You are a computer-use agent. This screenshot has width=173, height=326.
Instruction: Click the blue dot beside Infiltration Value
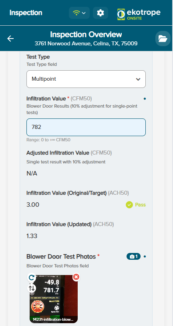145,98
